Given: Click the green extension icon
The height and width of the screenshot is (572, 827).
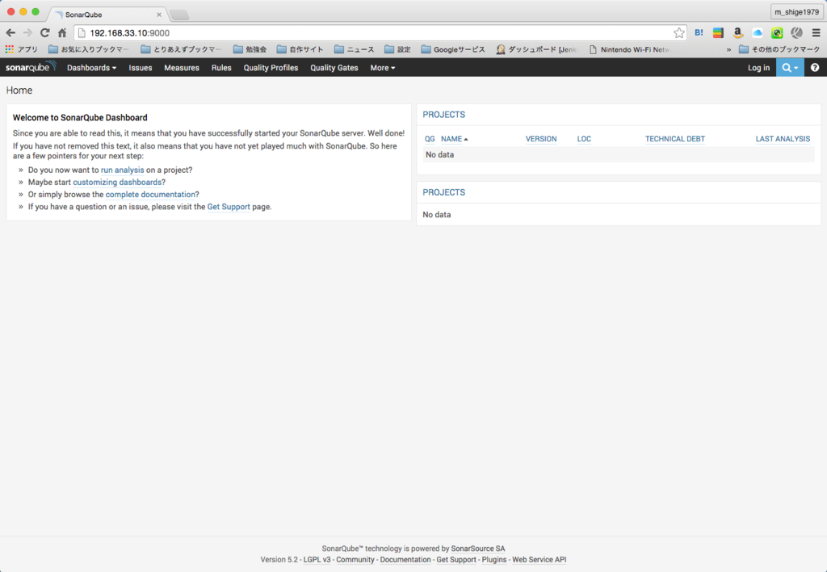Looking at the screenshot, I should (x=777, y=32).
